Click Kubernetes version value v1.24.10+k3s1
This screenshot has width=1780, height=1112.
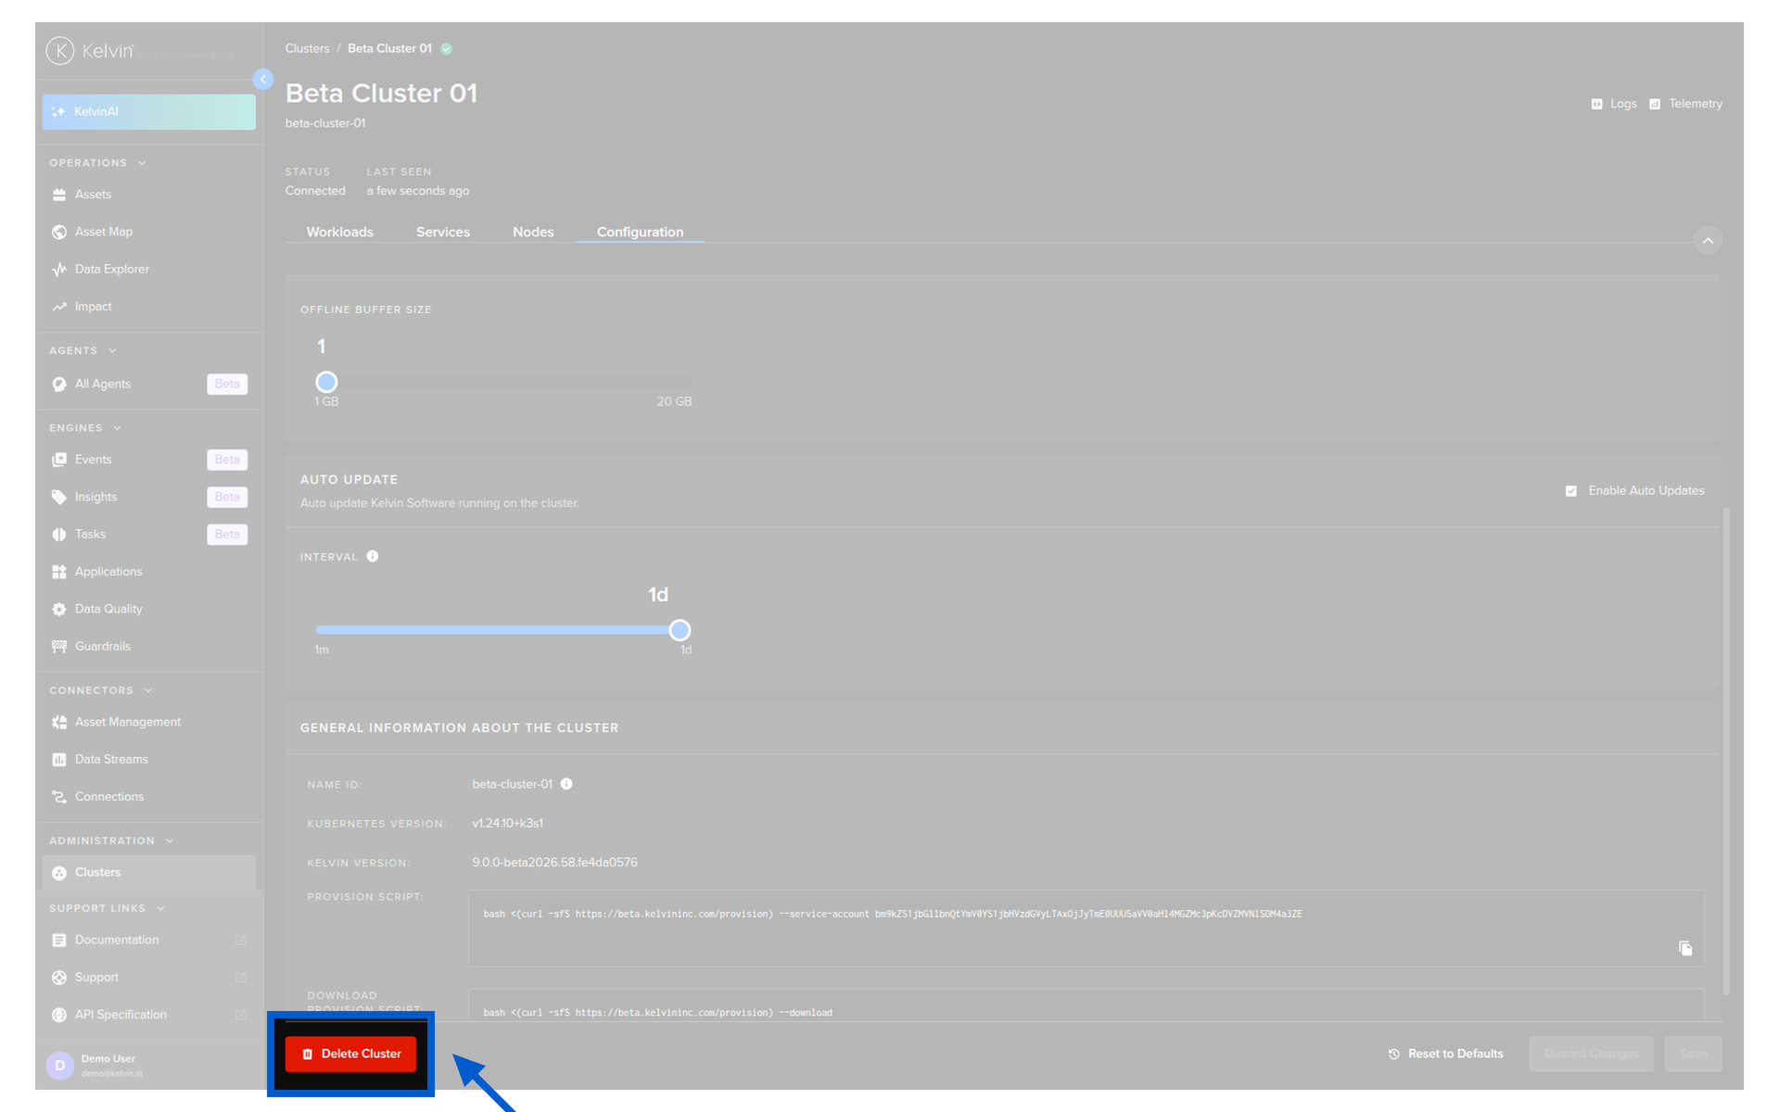tap(508, 823)
